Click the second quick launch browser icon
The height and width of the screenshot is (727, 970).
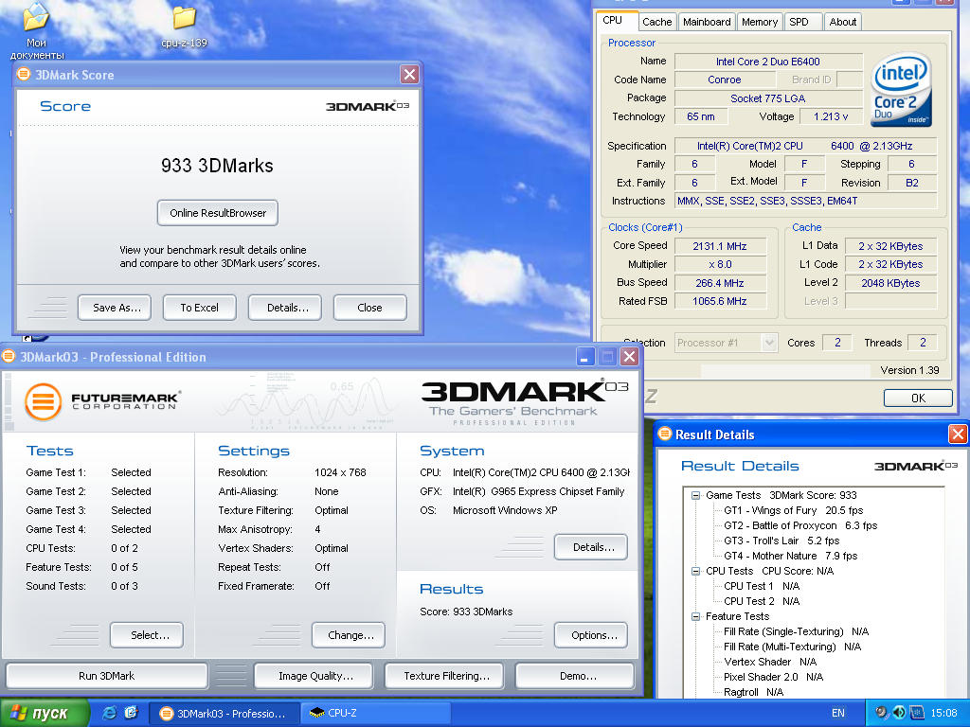131,713
